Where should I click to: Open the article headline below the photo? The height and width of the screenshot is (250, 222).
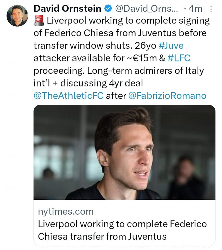122,230
